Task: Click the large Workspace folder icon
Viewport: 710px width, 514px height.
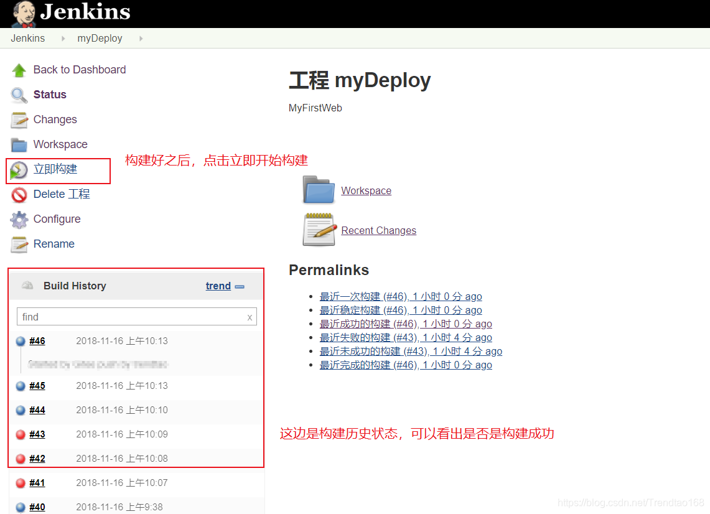Action: pos(319,190)
